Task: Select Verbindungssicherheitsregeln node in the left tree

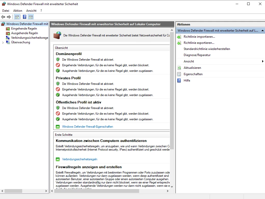Action: click(x=30, y=38)
